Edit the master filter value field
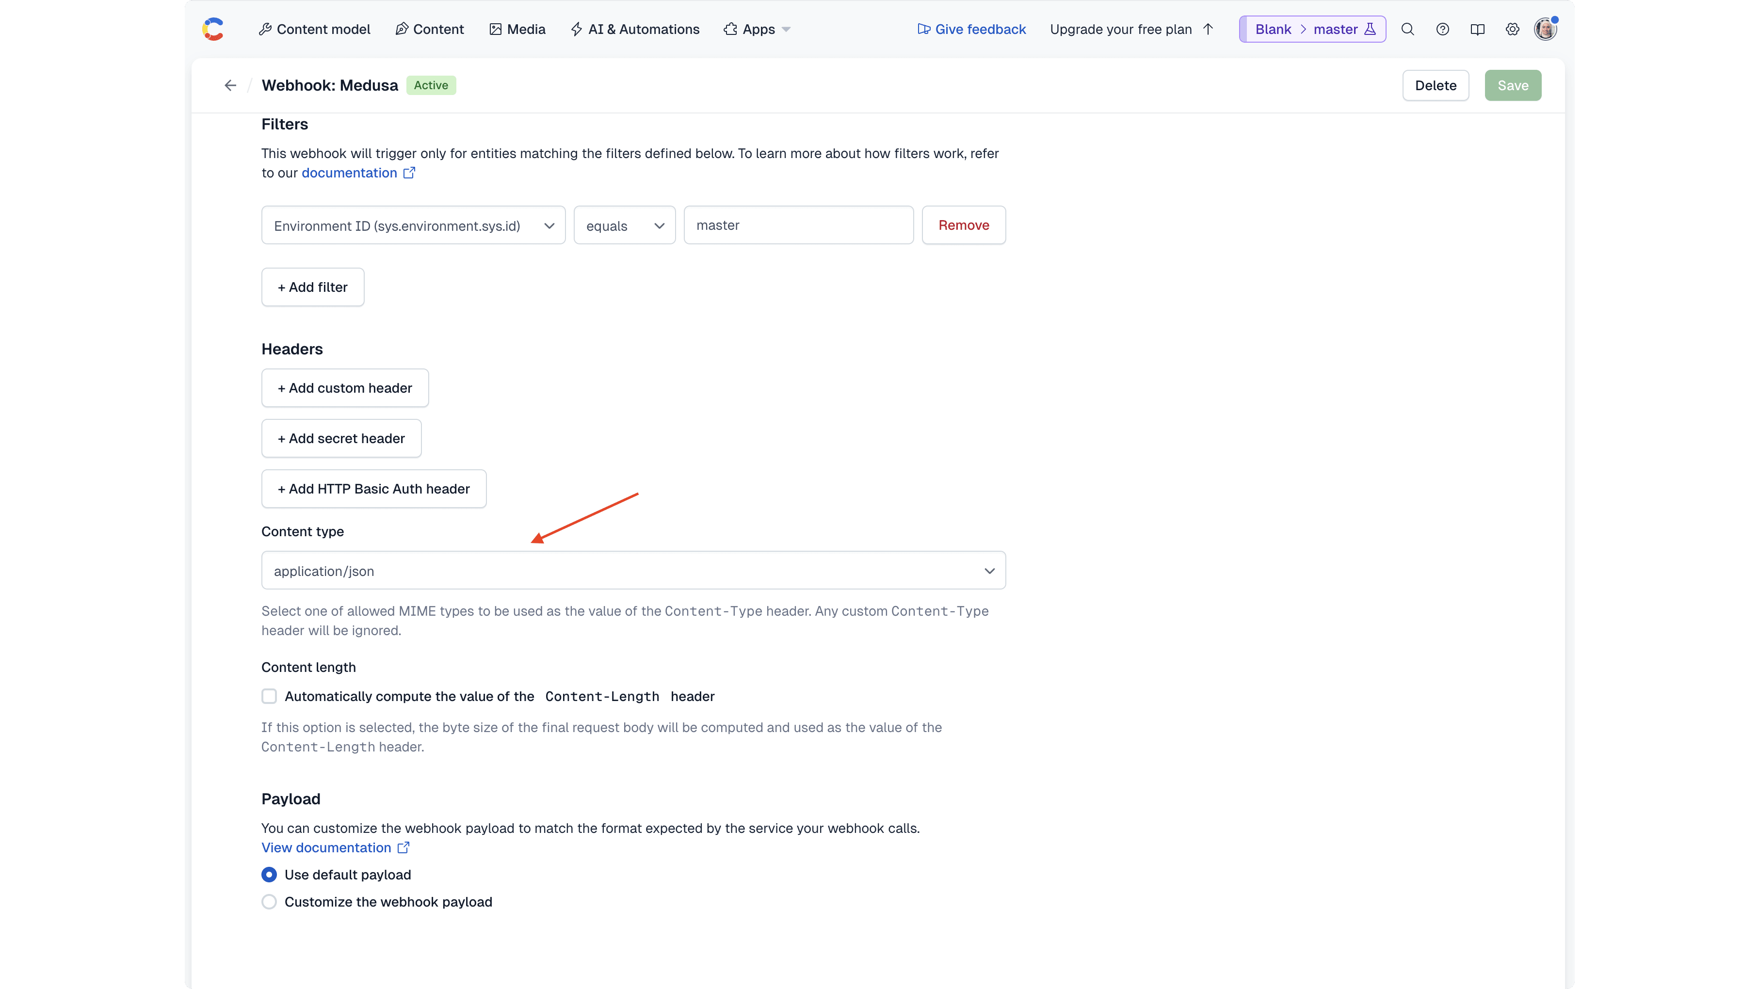The height and width of the screenshot is (989, 1759). (798, 225)
